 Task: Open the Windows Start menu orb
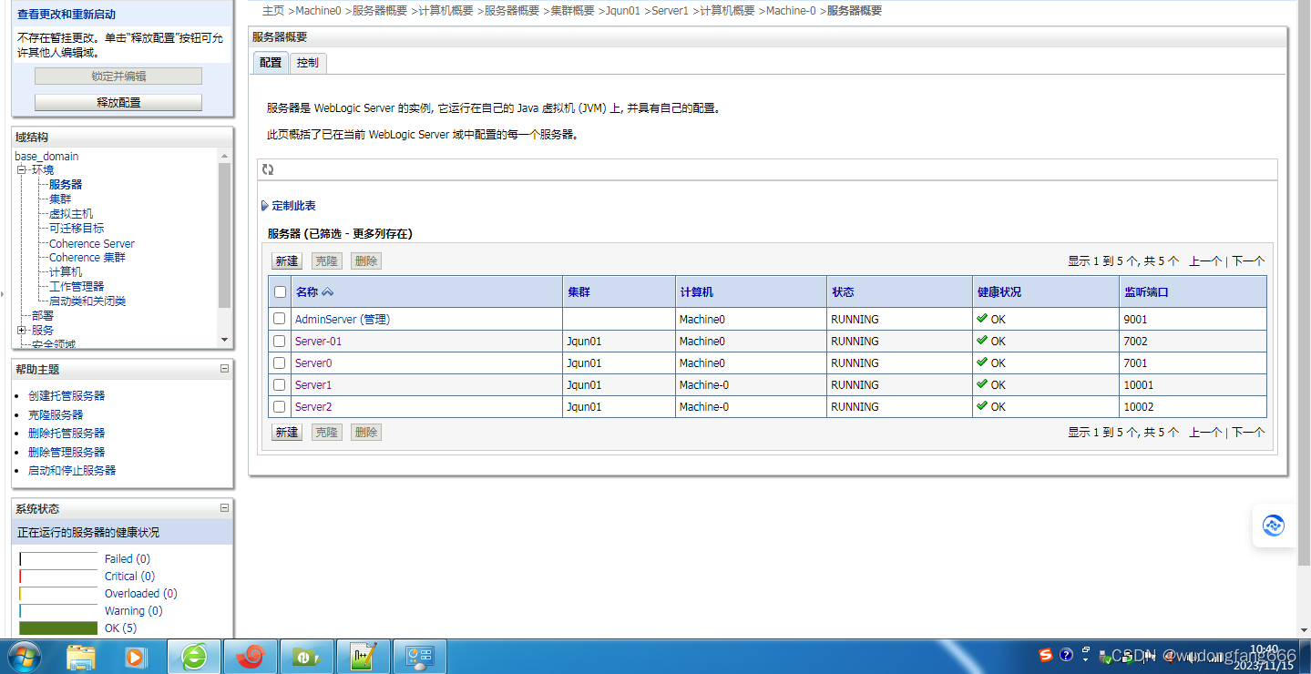click(24, 656)
